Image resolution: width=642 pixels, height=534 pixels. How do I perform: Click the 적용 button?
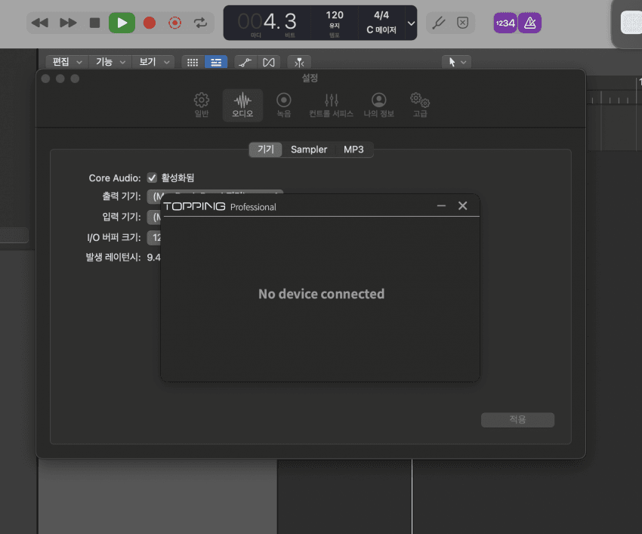517,420
